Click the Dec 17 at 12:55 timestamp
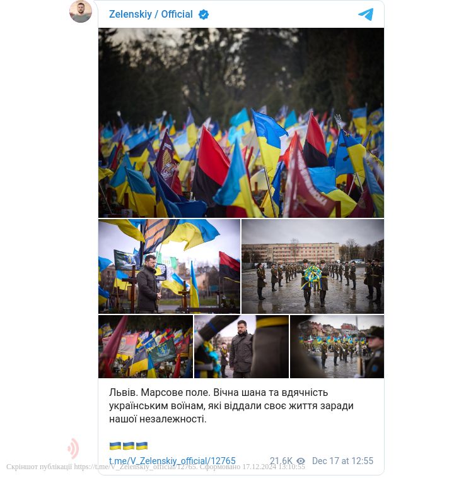 tap(342, 460)
